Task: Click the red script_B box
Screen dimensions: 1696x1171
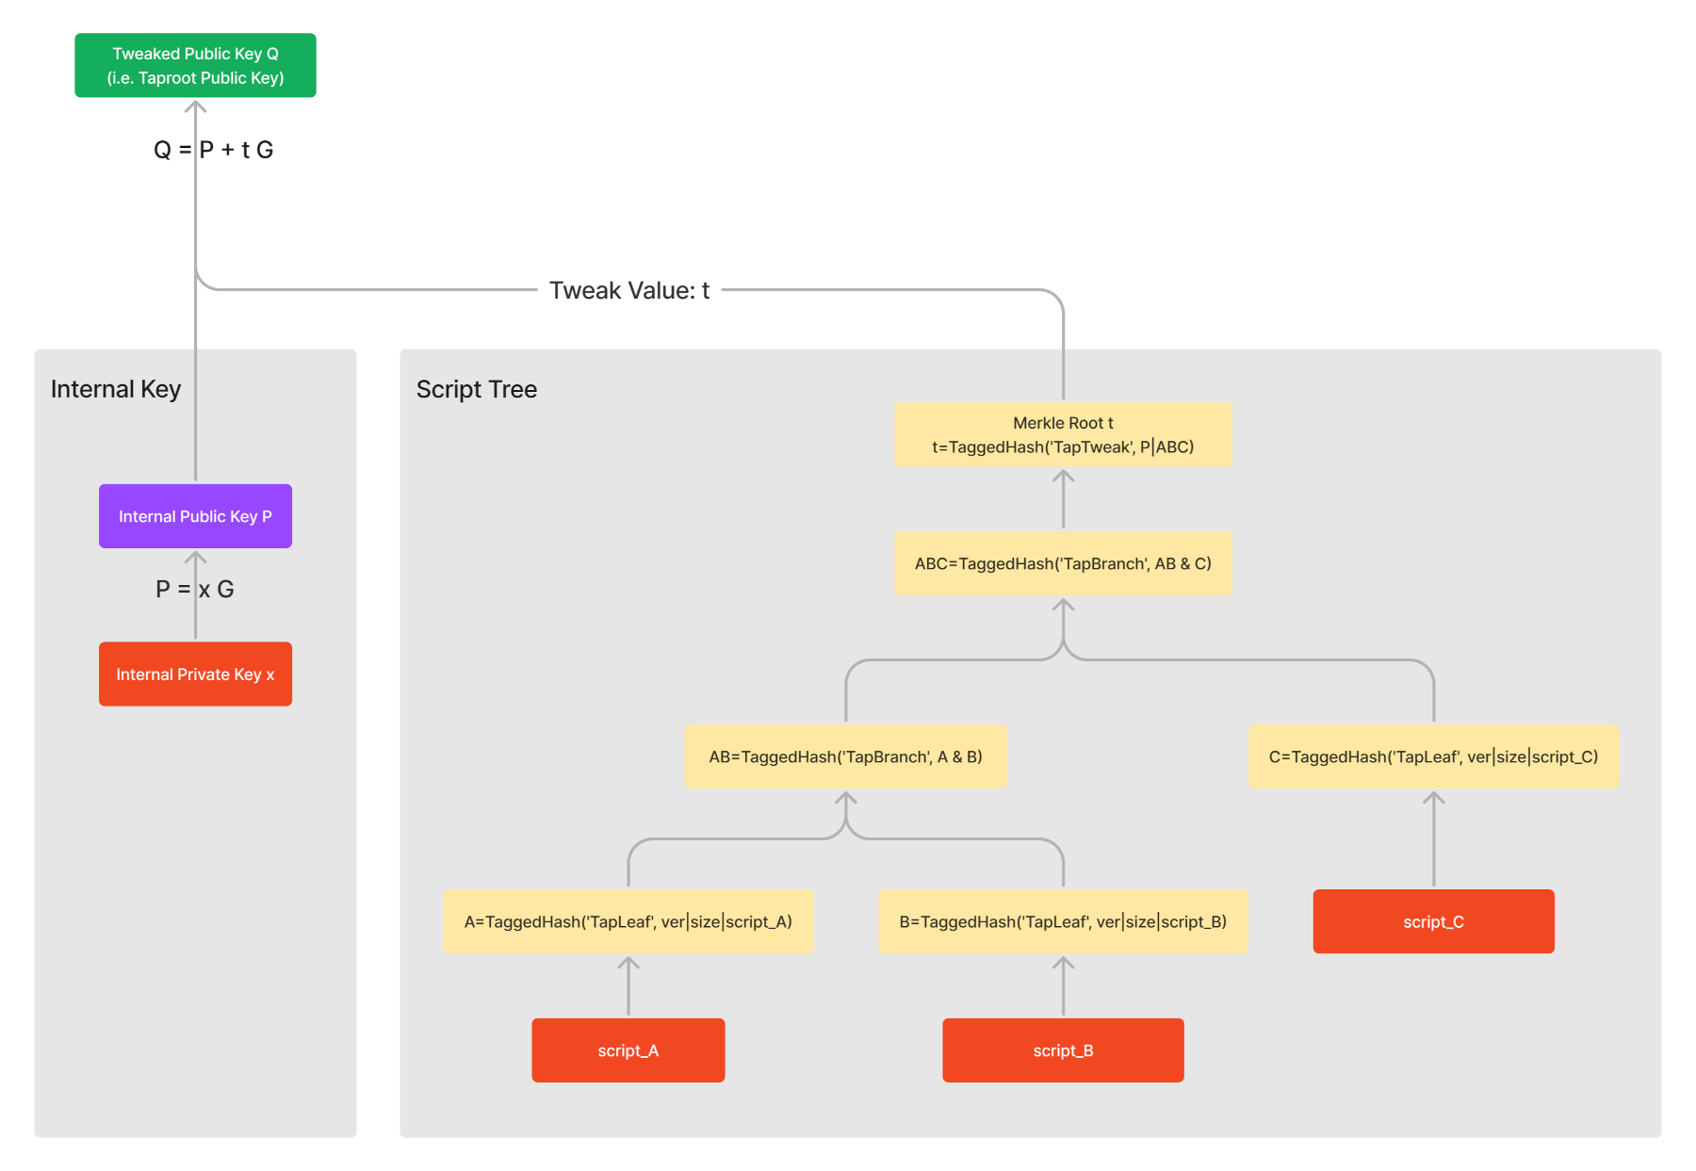Action: 1063,1050
